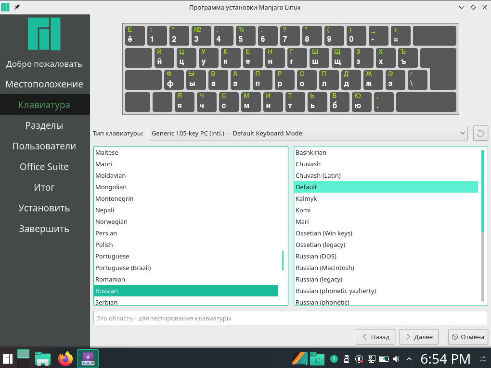Click the ё key on the keyboard preview

pyautogui.click(x=135, y=35)
